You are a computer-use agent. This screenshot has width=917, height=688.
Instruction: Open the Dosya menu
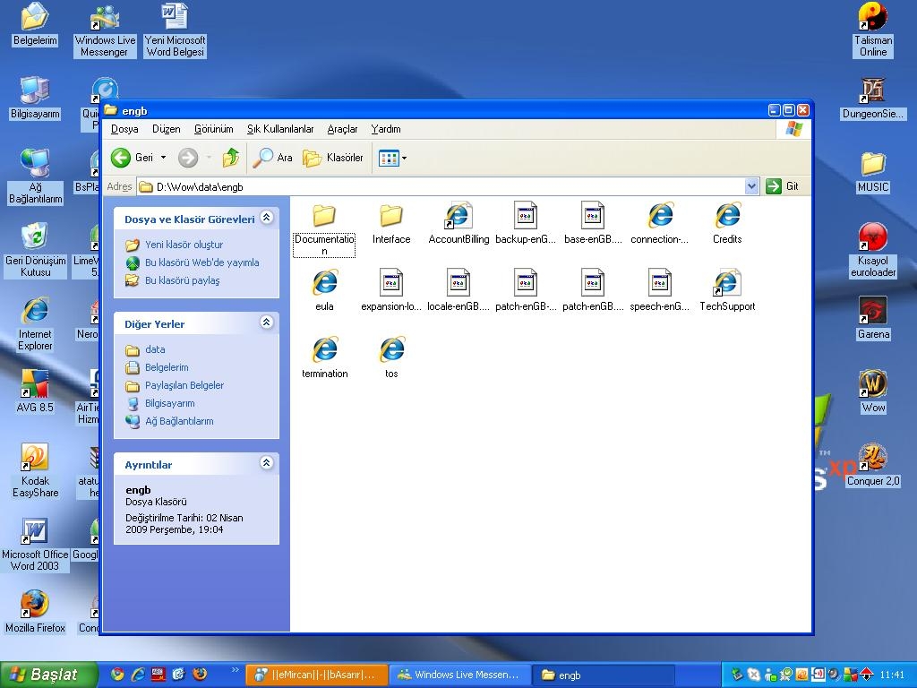tap(124, 129)
